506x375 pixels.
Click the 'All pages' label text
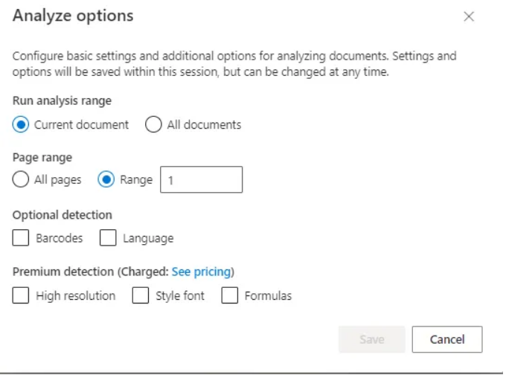coord(58,180)
